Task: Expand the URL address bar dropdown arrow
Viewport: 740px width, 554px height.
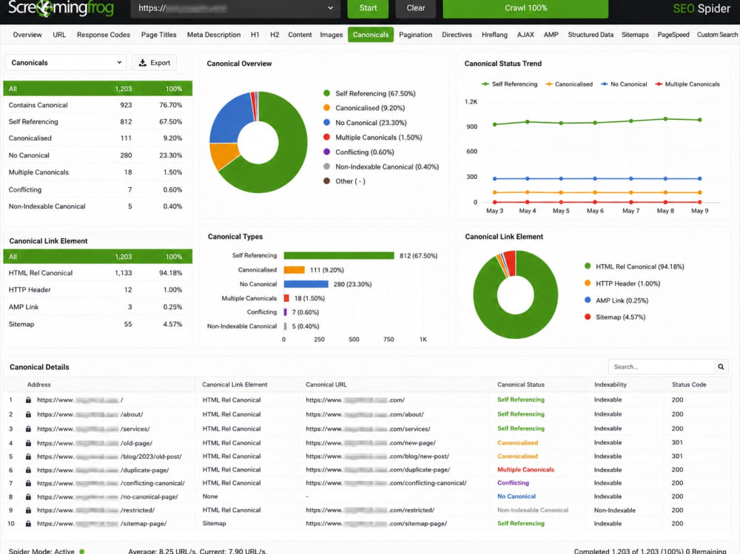Action: click(x=330, y=8)
